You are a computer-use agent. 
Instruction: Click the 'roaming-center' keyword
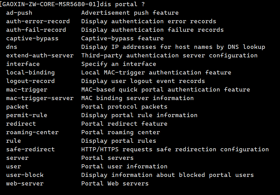click(x=32, y=132)
